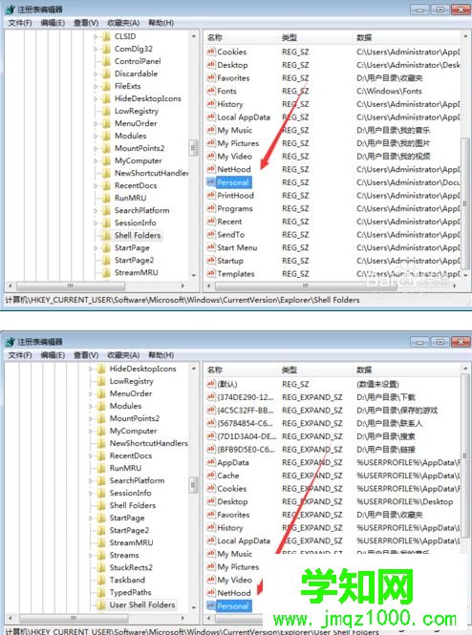The width and height of the screenshot is (472, 635).
Task: Open the 查看(V) menu in the top window
Action: (86, 23)
